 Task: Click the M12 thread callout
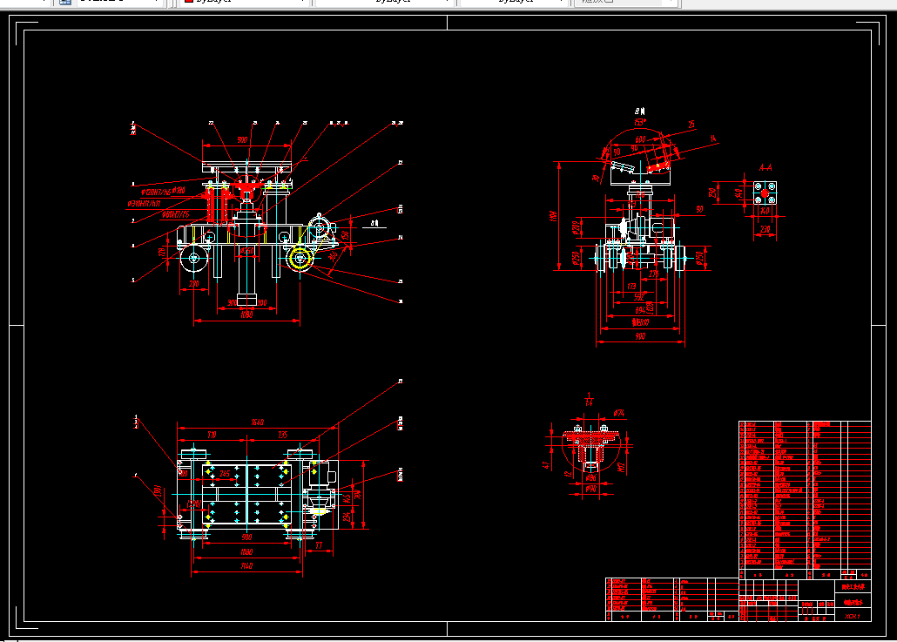click(x=621, y=468)
